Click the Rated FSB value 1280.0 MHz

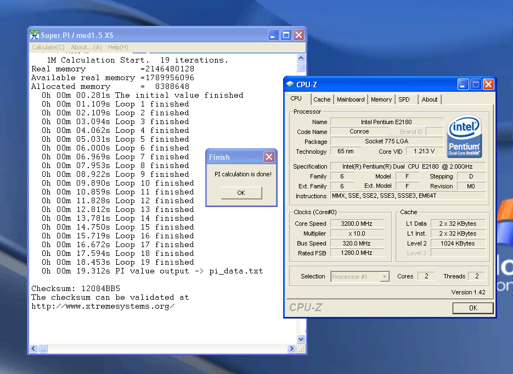coord(357,253)
